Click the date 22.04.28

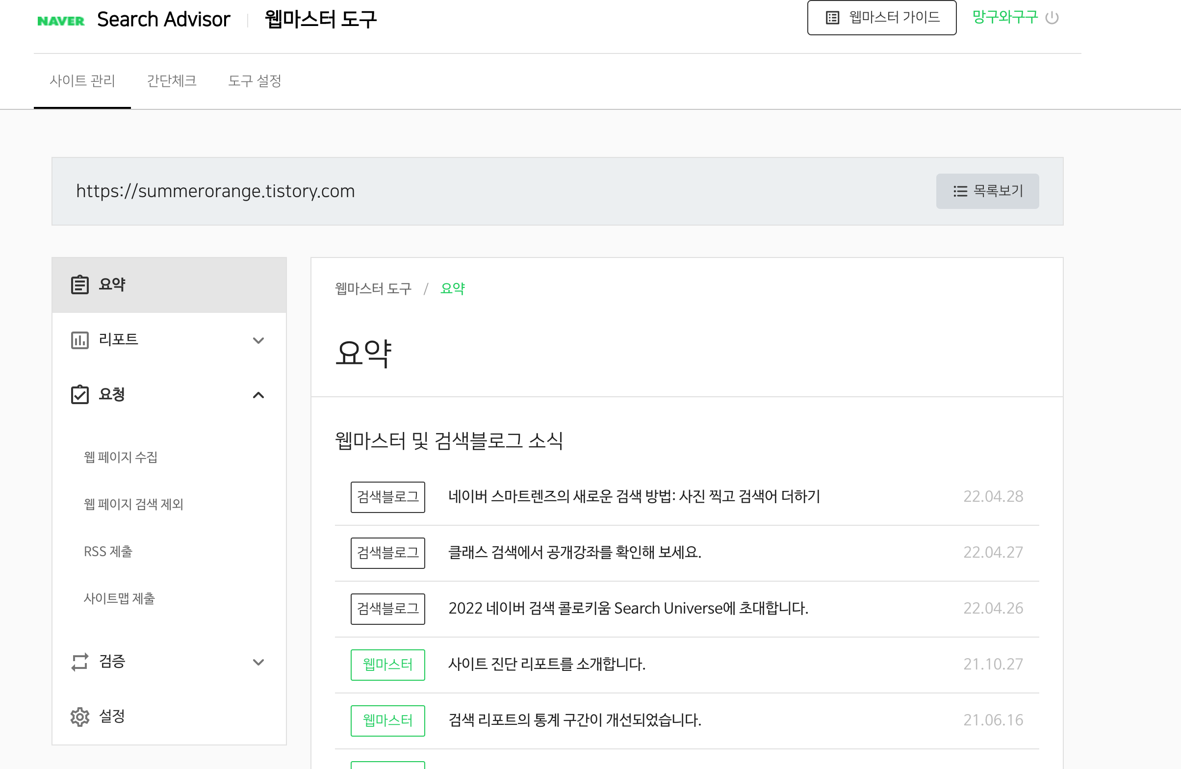coord(993,497)
